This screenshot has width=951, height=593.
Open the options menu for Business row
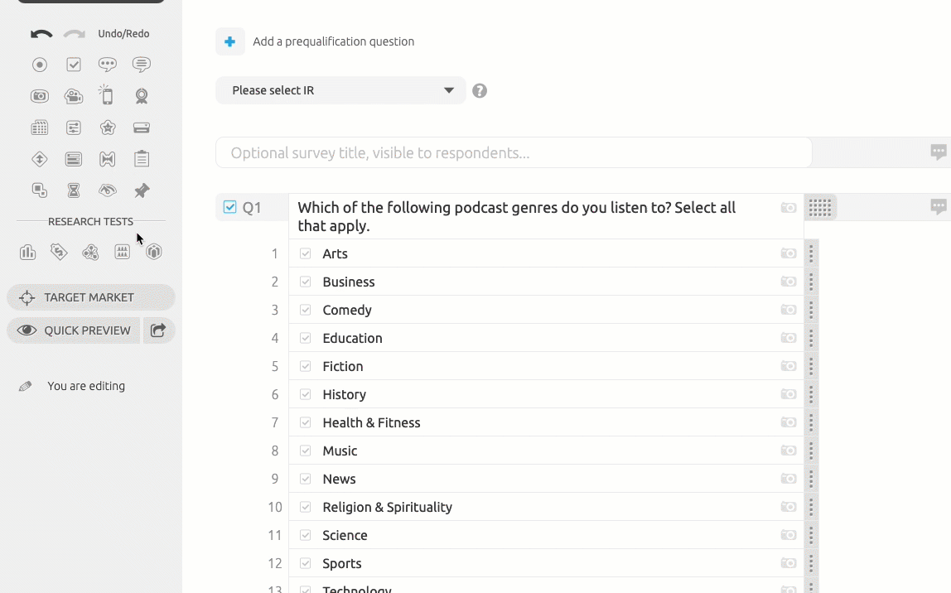point(811,282)
